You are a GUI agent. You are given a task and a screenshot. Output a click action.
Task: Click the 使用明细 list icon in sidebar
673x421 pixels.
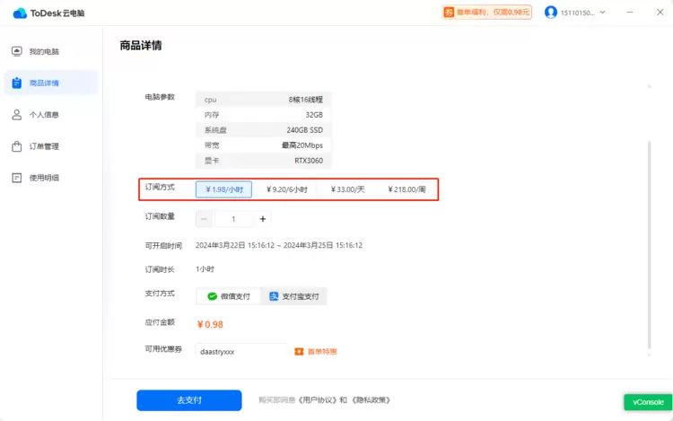pyautogui.click(x=17, y=178)
